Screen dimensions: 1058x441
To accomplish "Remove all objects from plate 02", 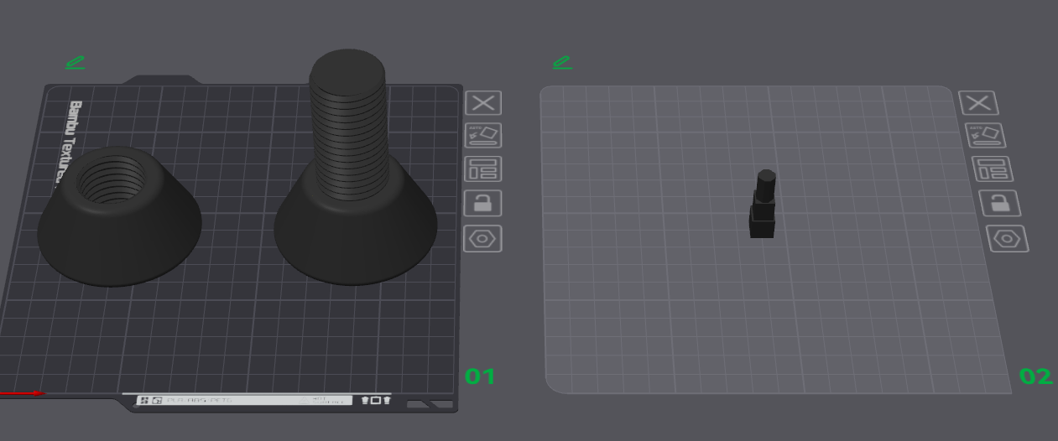I will pos(978,103).
